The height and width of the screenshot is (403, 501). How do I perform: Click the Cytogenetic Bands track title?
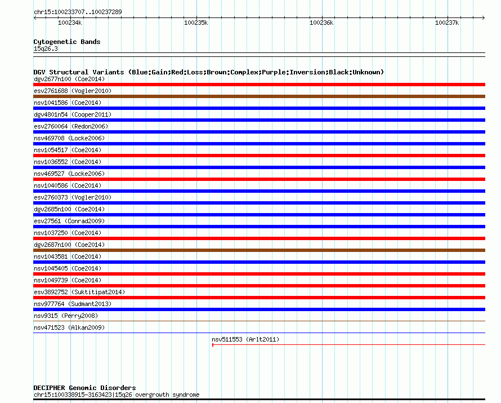coord(67,42)
